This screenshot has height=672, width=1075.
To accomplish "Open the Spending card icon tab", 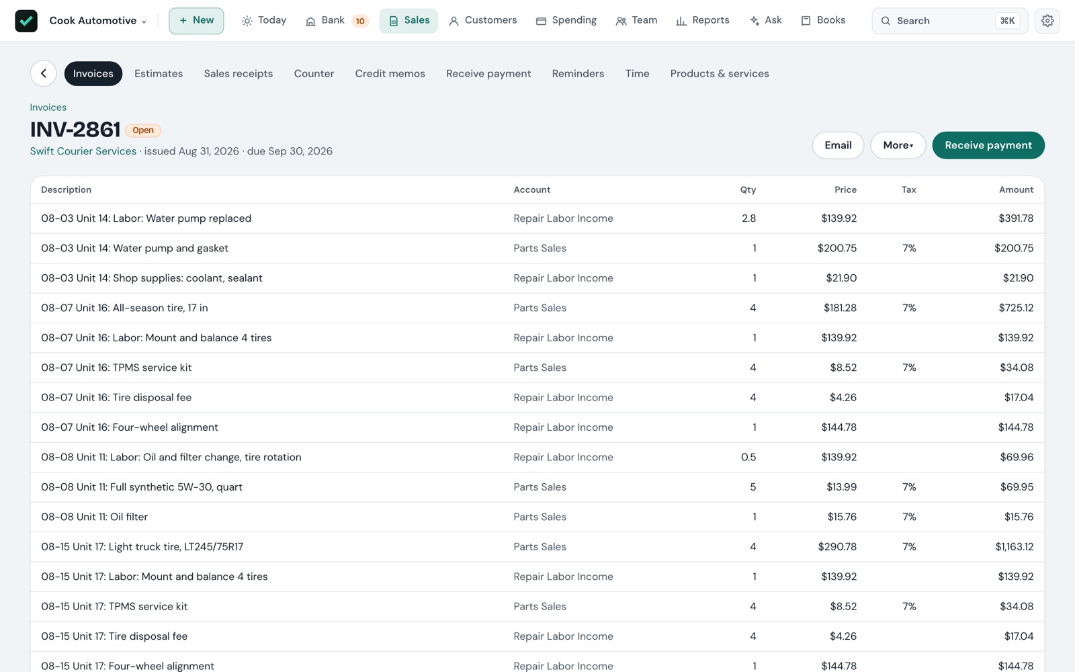I will pyautogui.click(x=566, y=21).
